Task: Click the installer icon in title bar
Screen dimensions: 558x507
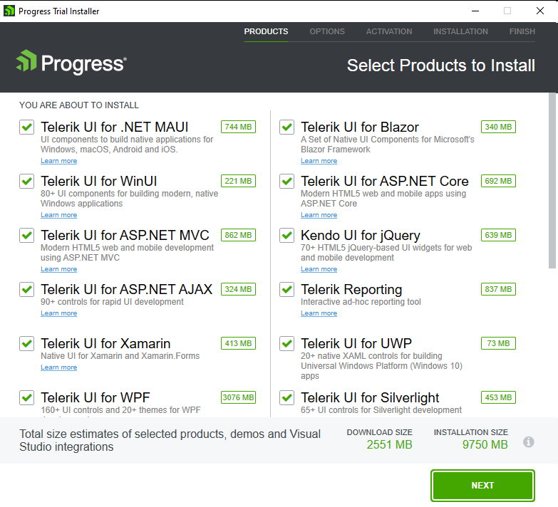Action: pos(9,11)
